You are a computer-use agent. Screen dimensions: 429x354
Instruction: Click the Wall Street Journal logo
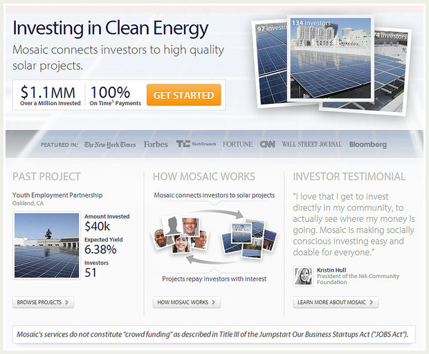coord(311,145)
